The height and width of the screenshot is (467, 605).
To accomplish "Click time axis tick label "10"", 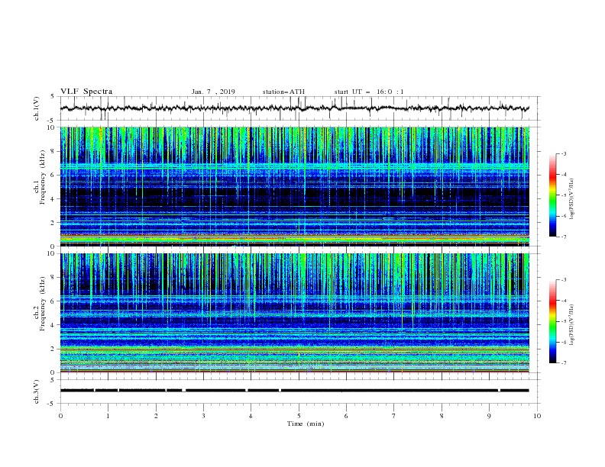I will [537, 416].
